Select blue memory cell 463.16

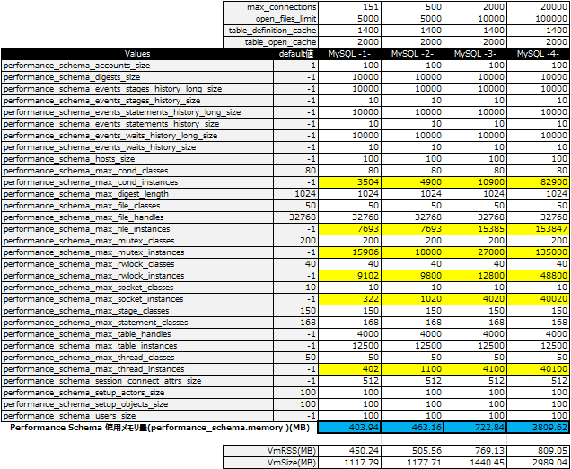pos(413,428)
